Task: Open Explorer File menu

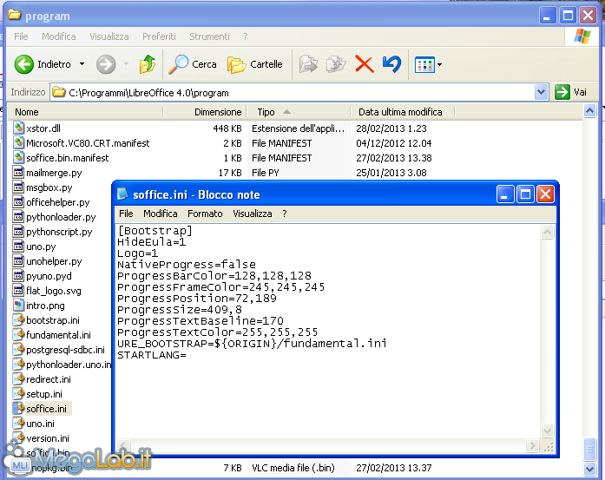Action: tap(21, 36)
